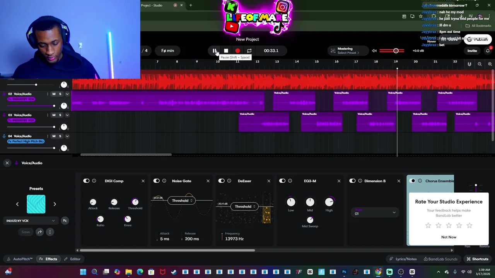495x278 pixels.
Task: Remove the Dimension B effect
Action: coord(399,181)
